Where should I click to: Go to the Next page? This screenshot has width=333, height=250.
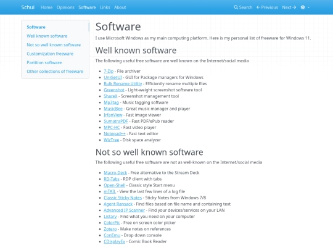[289, 7]
